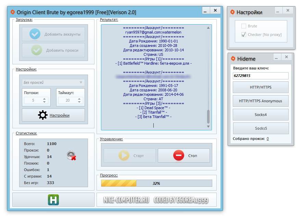Click the [3] Бета Titanfall game entry
Screen dimensions: 304x220
[153, 117]
